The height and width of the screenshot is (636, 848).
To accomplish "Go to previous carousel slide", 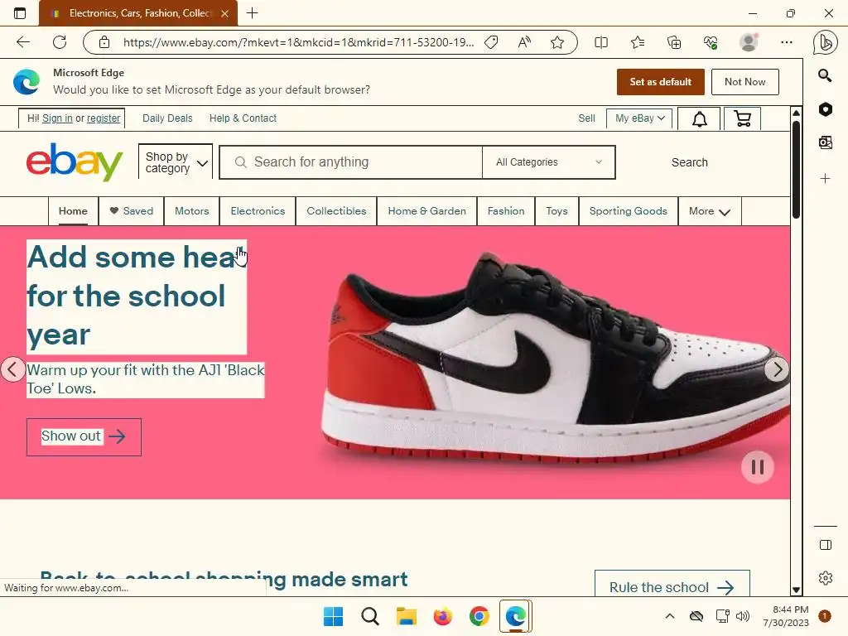I will [x=12, y=370].
